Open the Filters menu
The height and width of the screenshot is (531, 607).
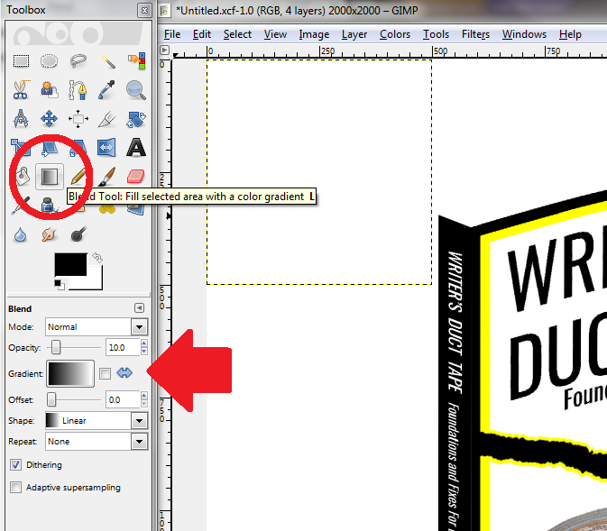475,34
